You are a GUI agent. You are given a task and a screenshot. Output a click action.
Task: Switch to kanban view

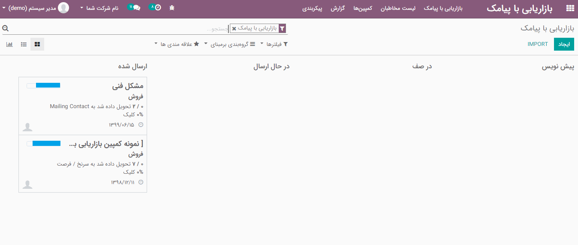click(37, 44)
